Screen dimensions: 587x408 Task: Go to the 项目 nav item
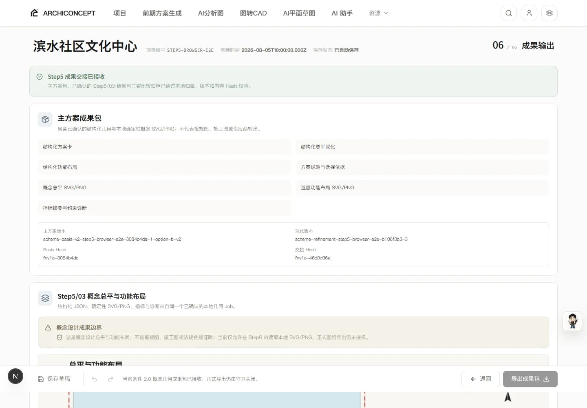point(119,13)
